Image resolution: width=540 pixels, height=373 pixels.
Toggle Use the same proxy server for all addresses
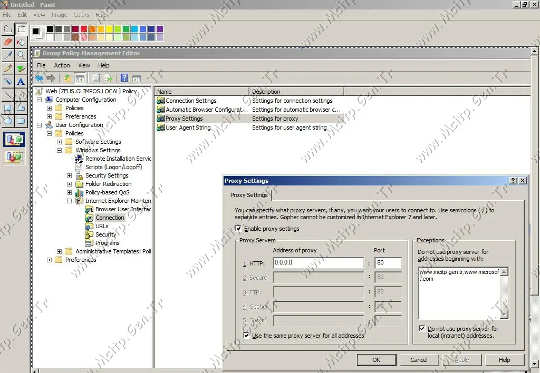[x=246, y=335]
